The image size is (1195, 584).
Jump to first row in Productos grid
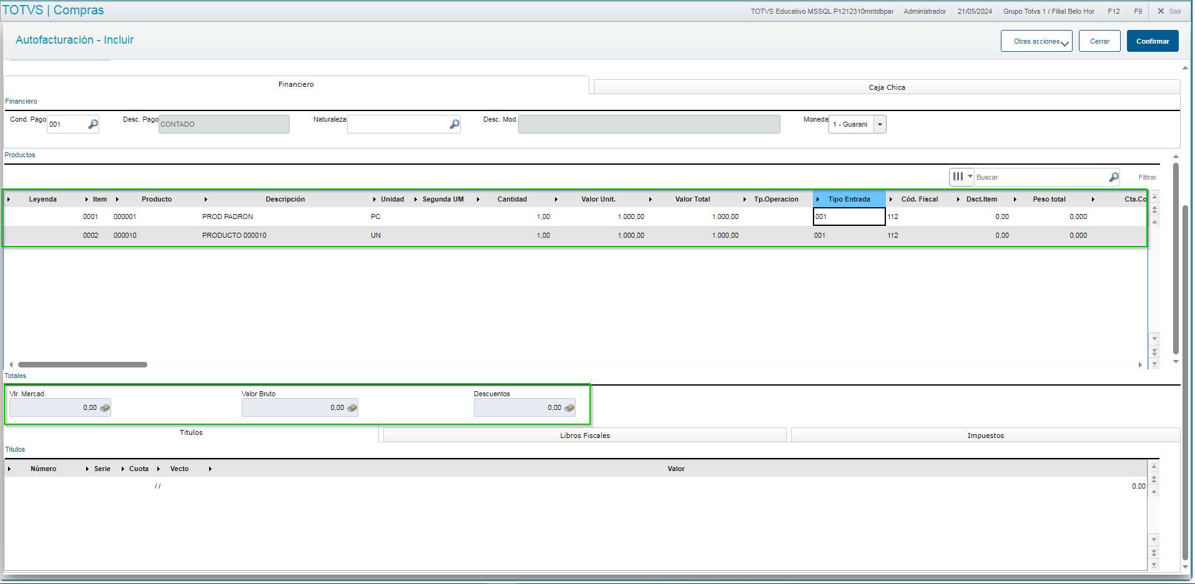[1154, 196]
